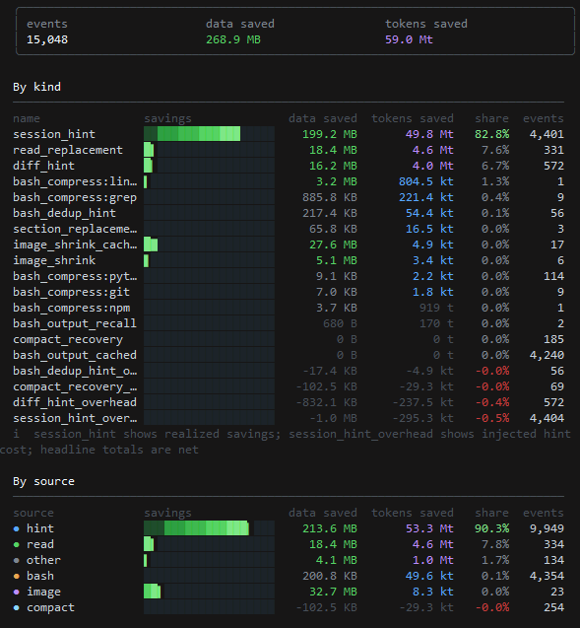Click the bash_compress:grep row name
This screenshot has width=580, height=628.
click(x=75, y=197)
